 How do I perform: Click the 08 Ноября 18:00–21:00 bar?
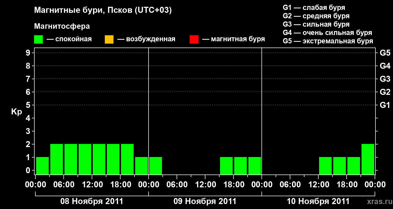(x=127, y=159)
